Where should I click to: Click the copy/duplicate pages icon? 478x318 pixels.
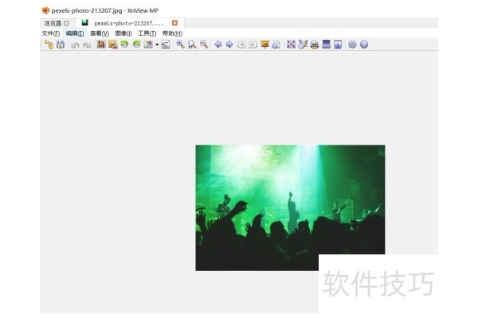coord(276,45)
